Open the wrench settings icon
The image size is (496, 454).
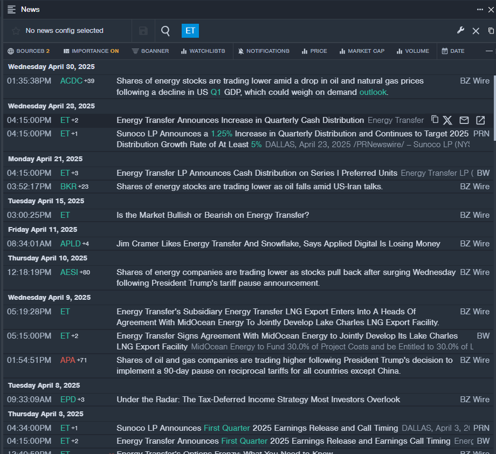point(460,30)
